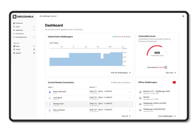The height and width of the screenshot is (135, 196).
Task: Open options menu for Michael Dawn row
Action: [130, 104]
